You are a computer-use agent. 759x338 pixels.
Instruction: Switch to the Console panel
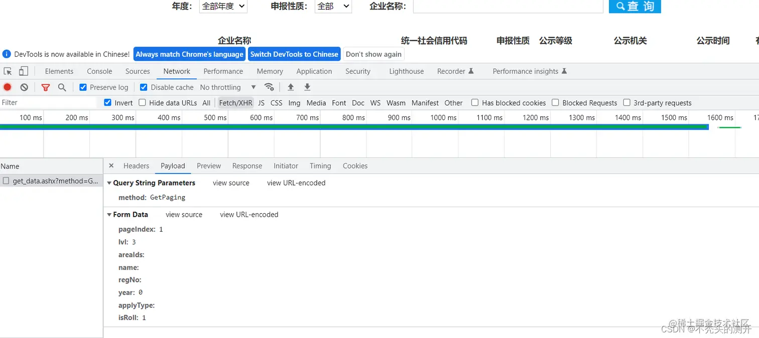click(99, 71)
